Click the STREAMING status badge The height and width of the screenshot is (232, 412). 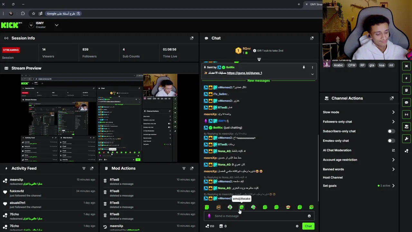(11, 50)
